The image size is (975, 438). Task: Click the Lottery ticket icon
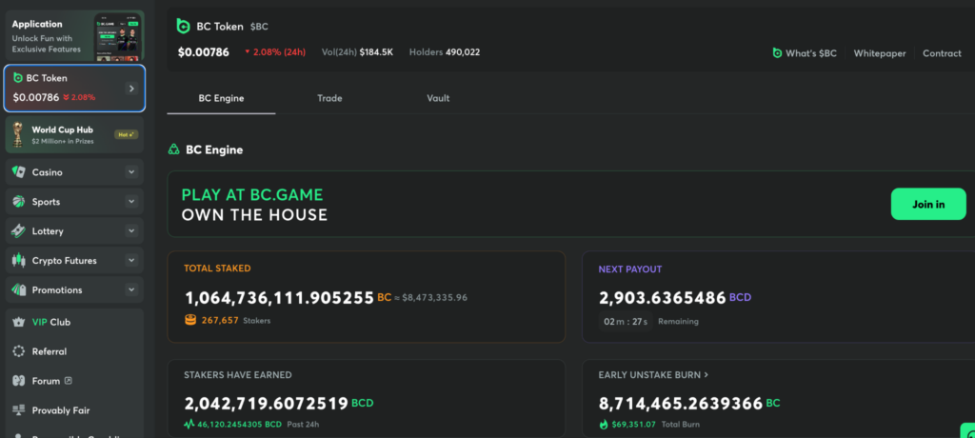pyautogui.click(x=19, y=230)
